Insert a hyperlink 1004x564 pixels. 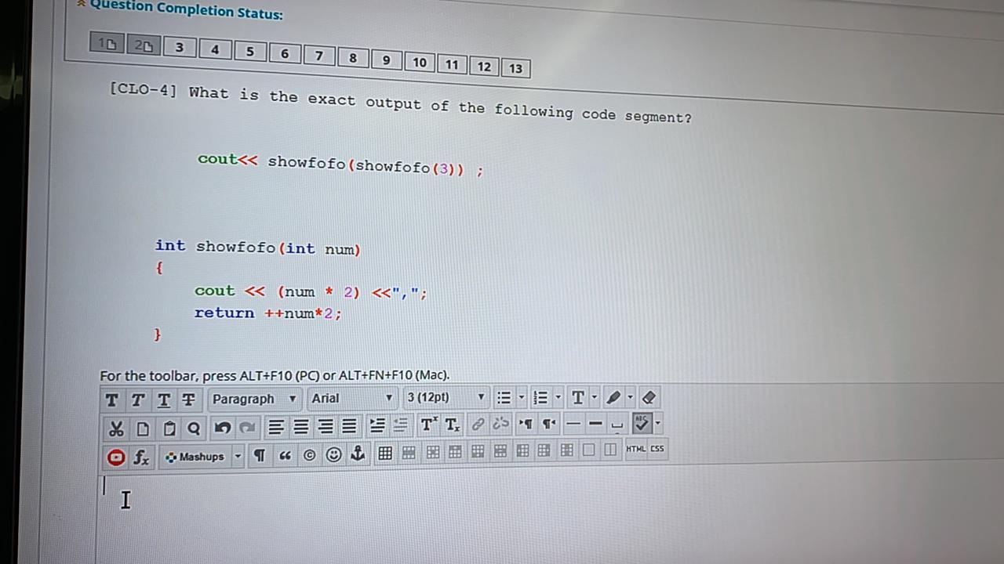coord(478,424)
